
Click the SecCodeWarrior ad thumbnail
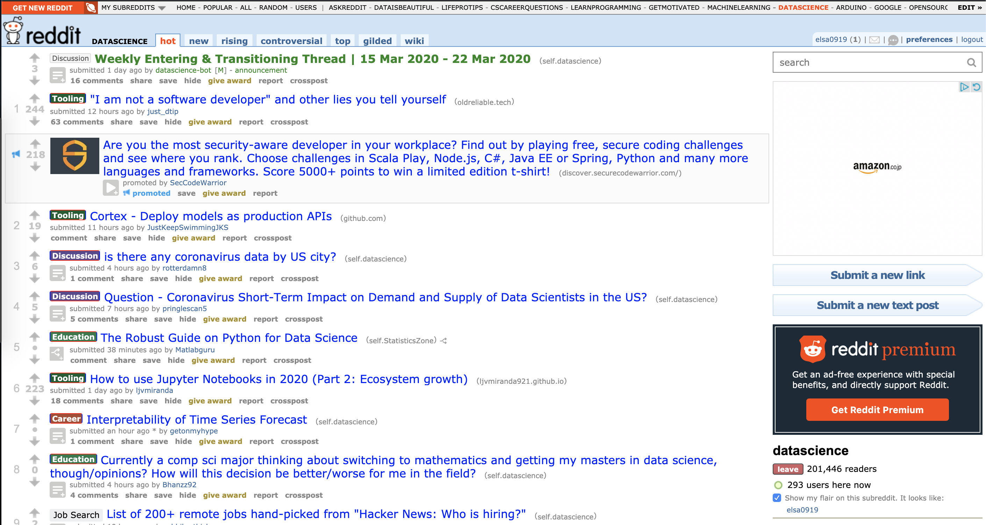74,156
